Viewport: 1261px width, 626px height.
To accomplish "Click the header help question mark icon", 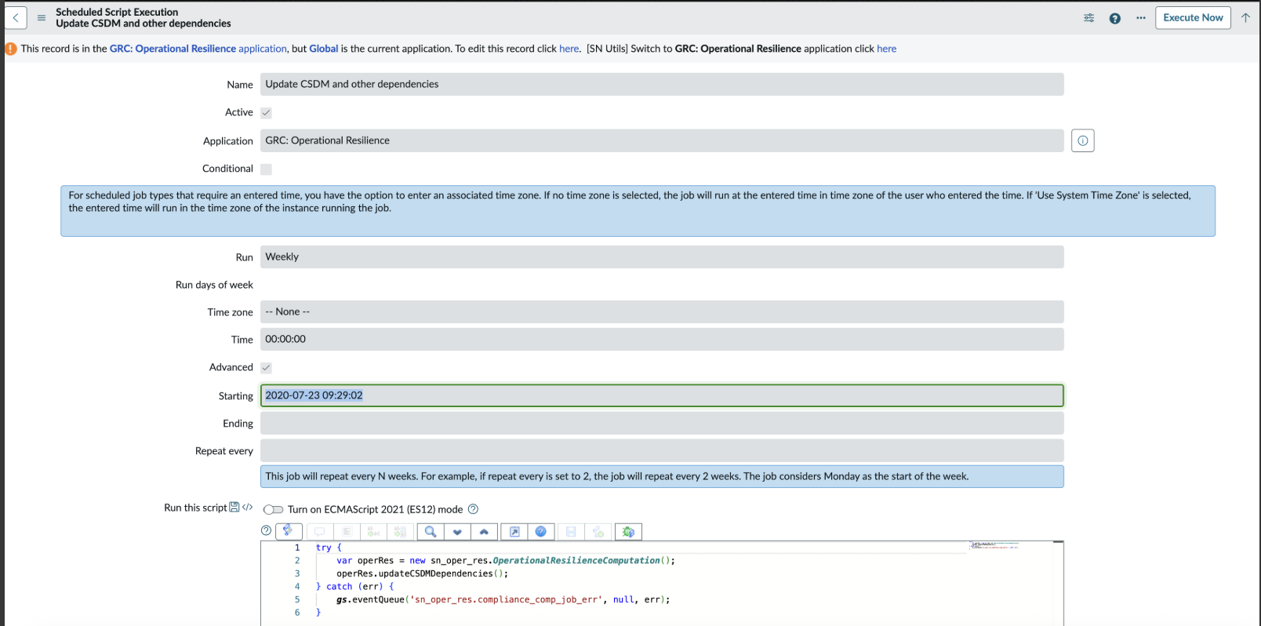I will pos(1114,18).
